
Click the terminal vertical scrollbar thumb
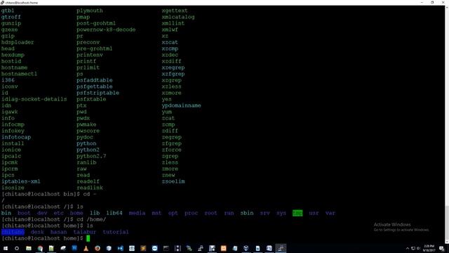click(x=447, y=223)
